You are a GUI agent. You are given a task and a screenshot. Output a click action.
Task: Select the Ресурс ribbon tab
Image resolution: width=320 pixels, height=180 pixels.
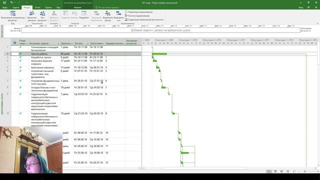pyautogui.click(x=26, y=7)
